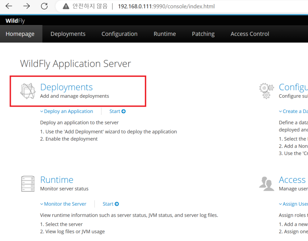
Task: Toggle the Assign User Roles expander
Action: [x=294, y=204]
